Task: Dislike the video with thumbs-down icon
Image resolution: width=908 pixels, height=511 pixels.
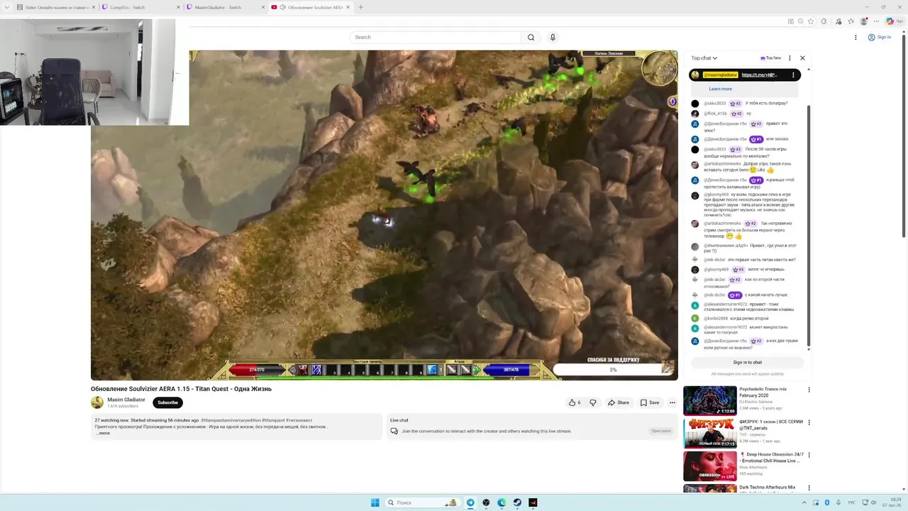Action: click(x=593, y=402)
